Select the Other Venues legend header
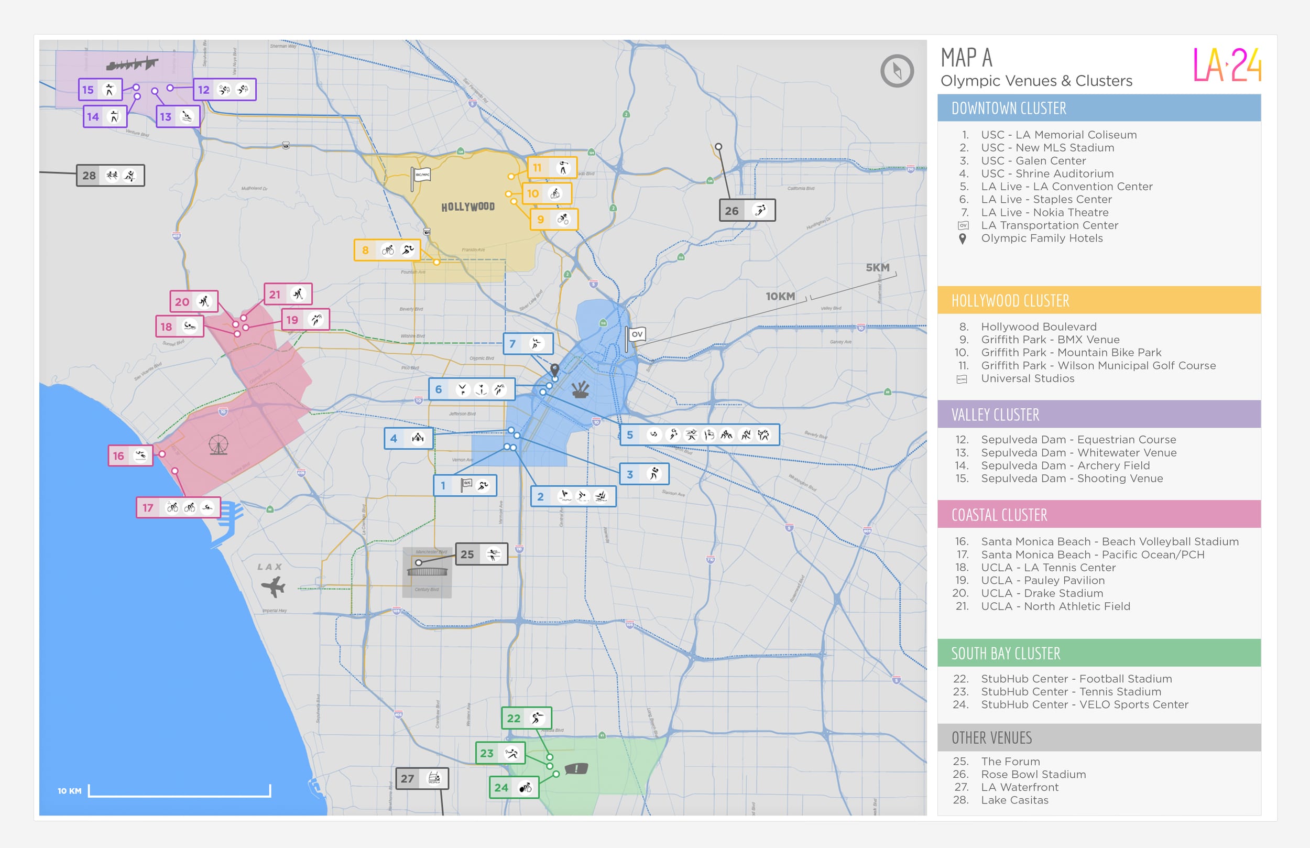This screenshot has width=1310, height=848. [1099, 737]
